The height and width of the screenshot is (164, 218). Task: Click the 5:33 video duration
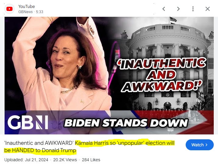(40, 12)
